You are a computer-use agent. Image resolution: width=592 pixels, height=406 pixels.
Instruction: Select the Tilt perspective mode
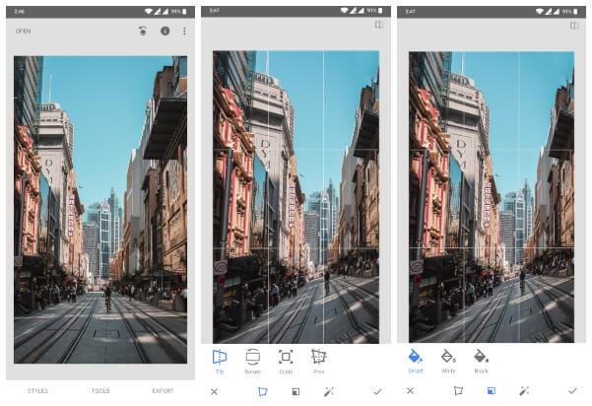click(x=220, y=362)
